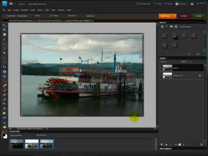Select the Straighten tool
This screenshot has width=208, height=156.
coord(4,76)
